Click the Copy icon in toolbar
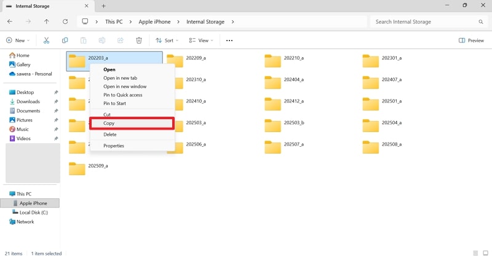492x258 pixels. click(x=65, y=41)
